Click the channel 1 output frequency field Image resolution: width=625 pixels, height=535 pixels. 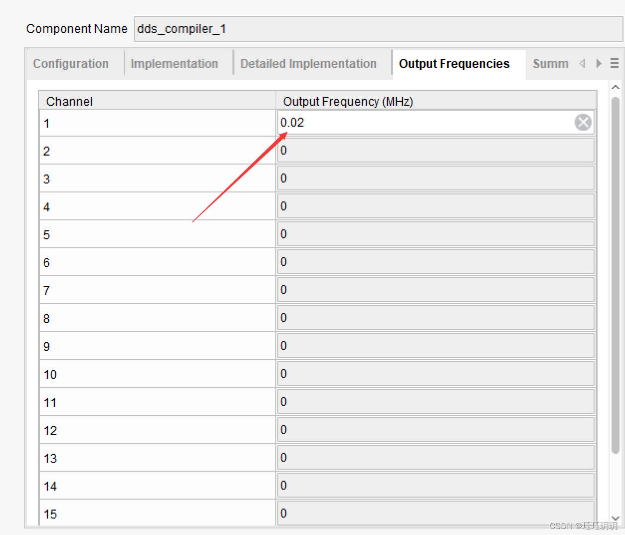(424, 123)
